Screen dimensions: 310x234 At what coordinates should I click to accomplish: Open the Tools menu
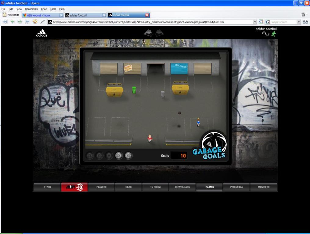pyautogui.click(x=53, y=9)
